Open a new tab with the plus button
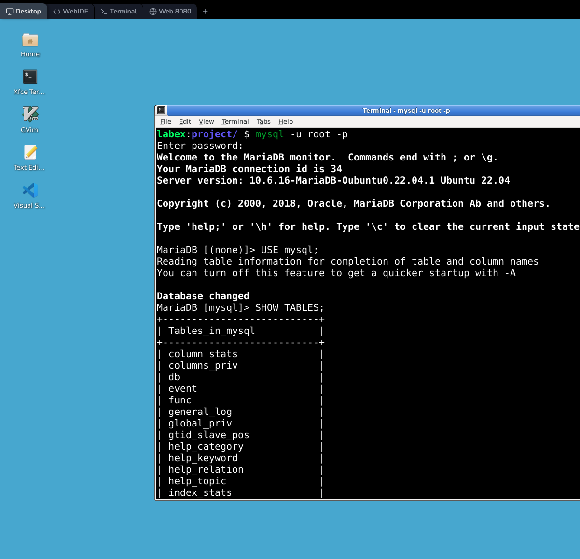Image resolution: width=580 pixels, height=559 pixels. [205, 11]
